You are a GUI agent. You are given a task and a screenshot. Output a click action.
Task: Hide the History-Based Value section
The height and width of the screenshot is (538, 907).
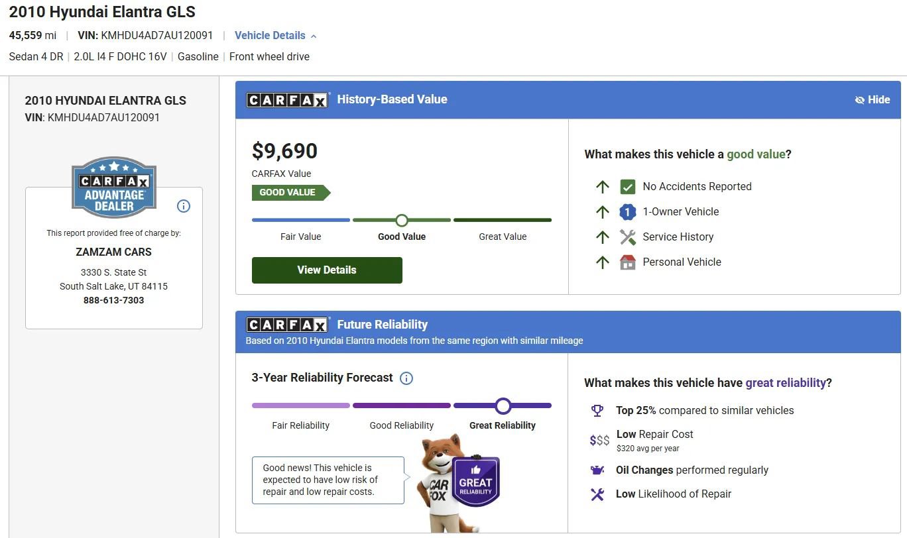point(873,99)
